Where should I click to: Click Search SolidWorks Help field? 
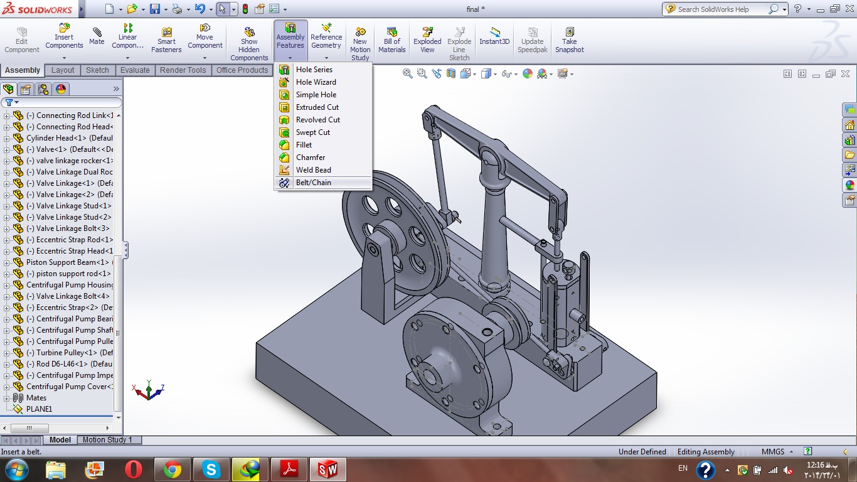[x=721, y=9]
